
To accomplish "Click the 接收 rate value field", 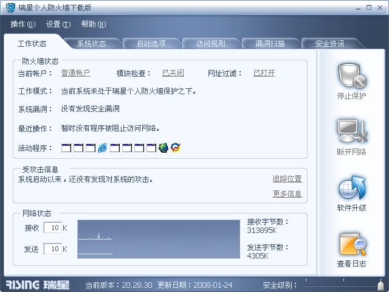I will click(x=53, y=228).
